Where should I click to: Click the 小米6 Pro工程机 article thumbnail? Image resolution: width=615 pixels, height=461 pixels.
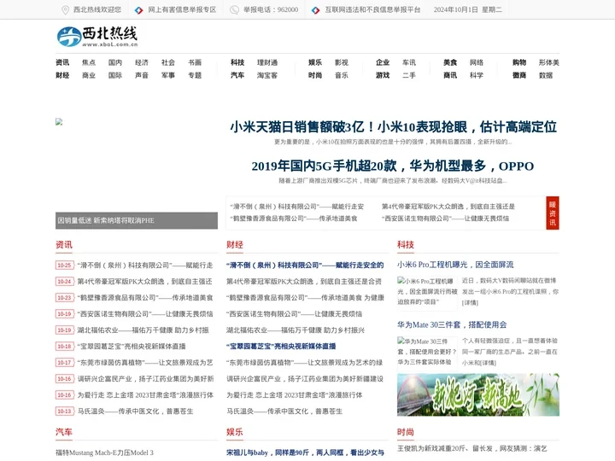(427, 292)
